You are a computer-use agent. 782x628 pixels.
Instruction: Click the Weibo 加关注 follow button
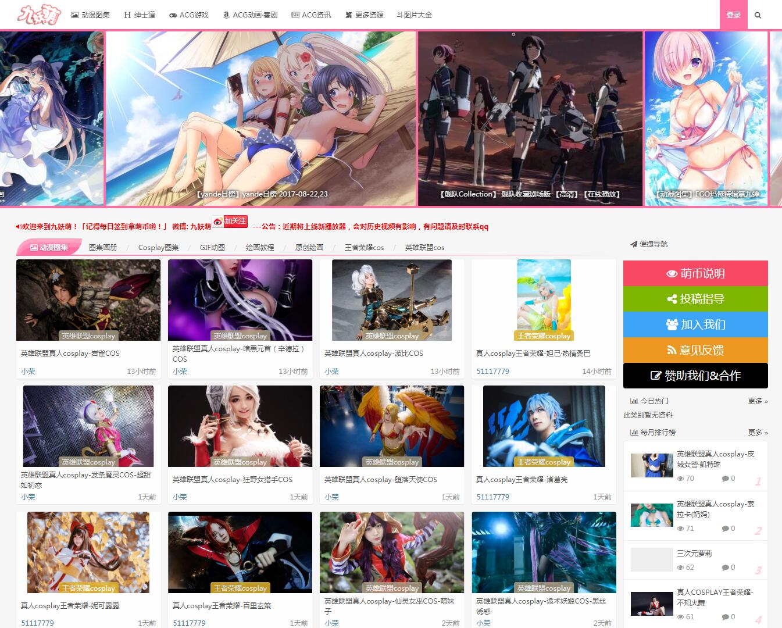[x=230, y=222]
